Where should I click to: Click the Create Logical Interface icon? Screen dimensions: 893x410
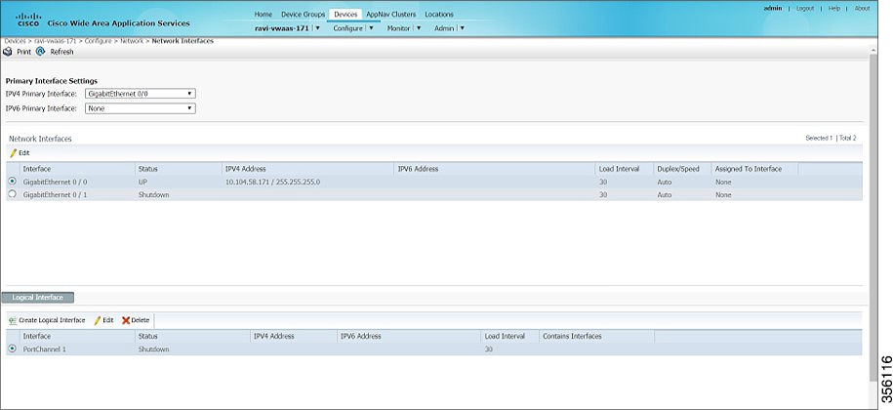coord(13,320)
